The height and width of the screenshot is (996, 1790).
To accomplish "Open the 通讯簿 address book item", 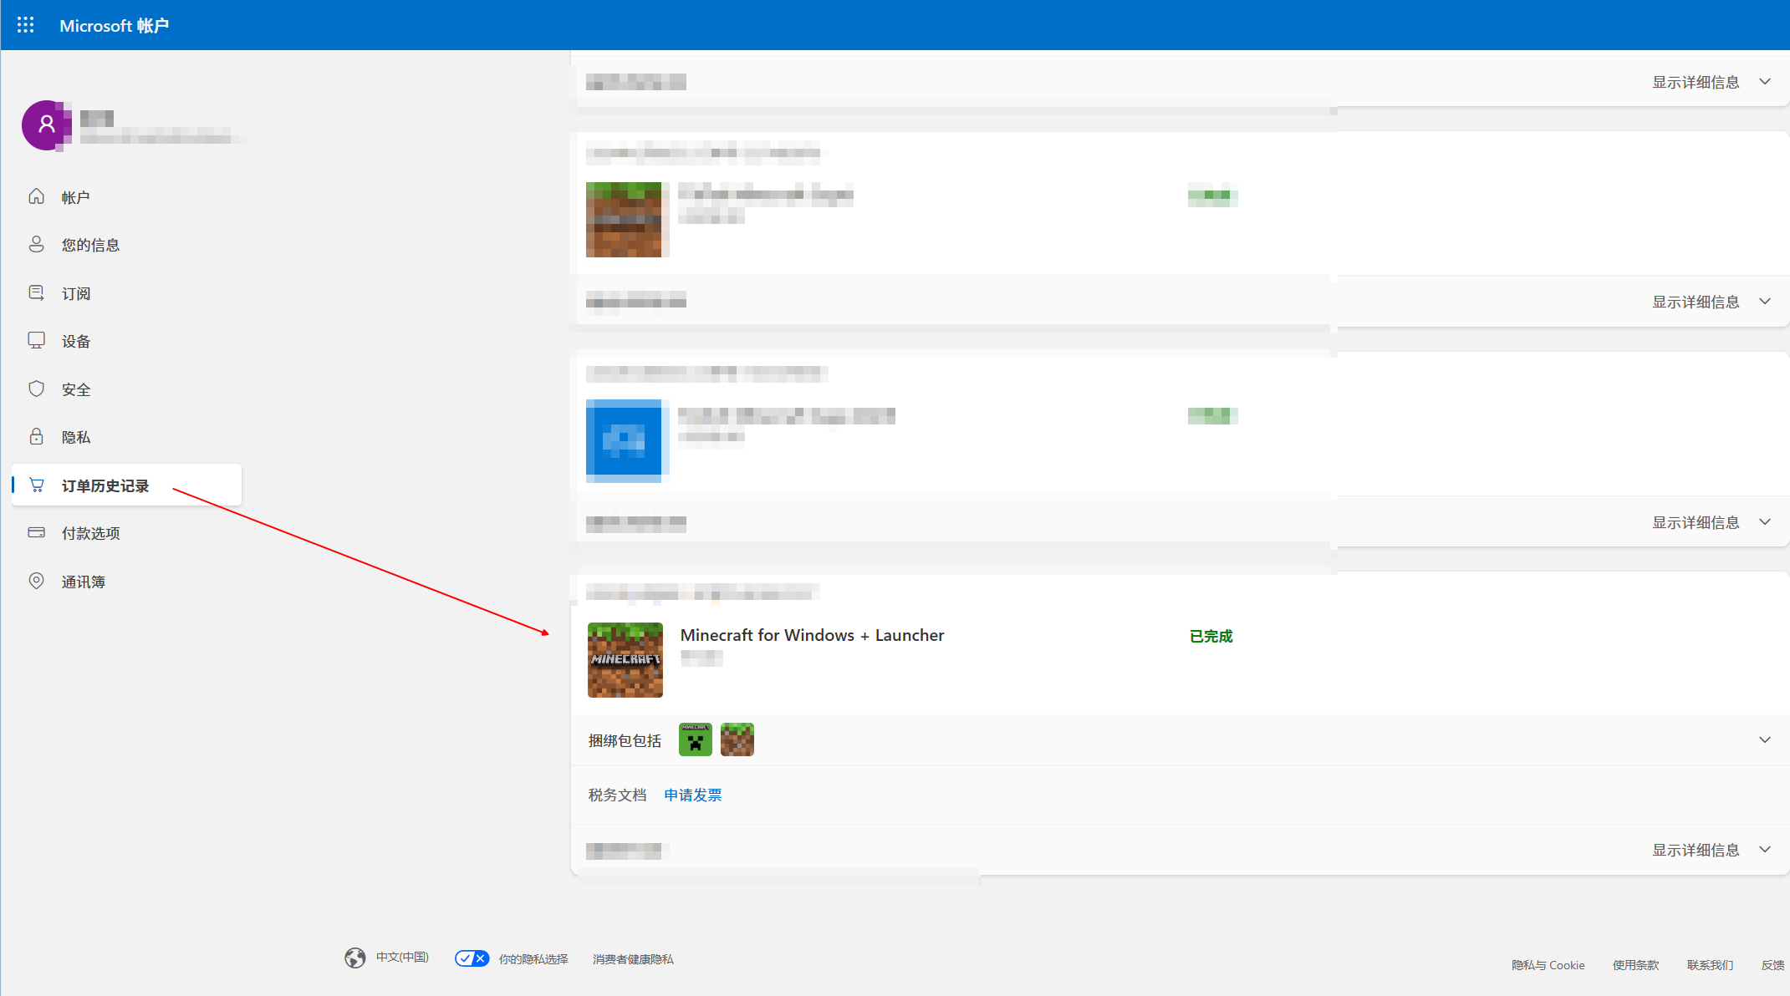I will [83, 582].
